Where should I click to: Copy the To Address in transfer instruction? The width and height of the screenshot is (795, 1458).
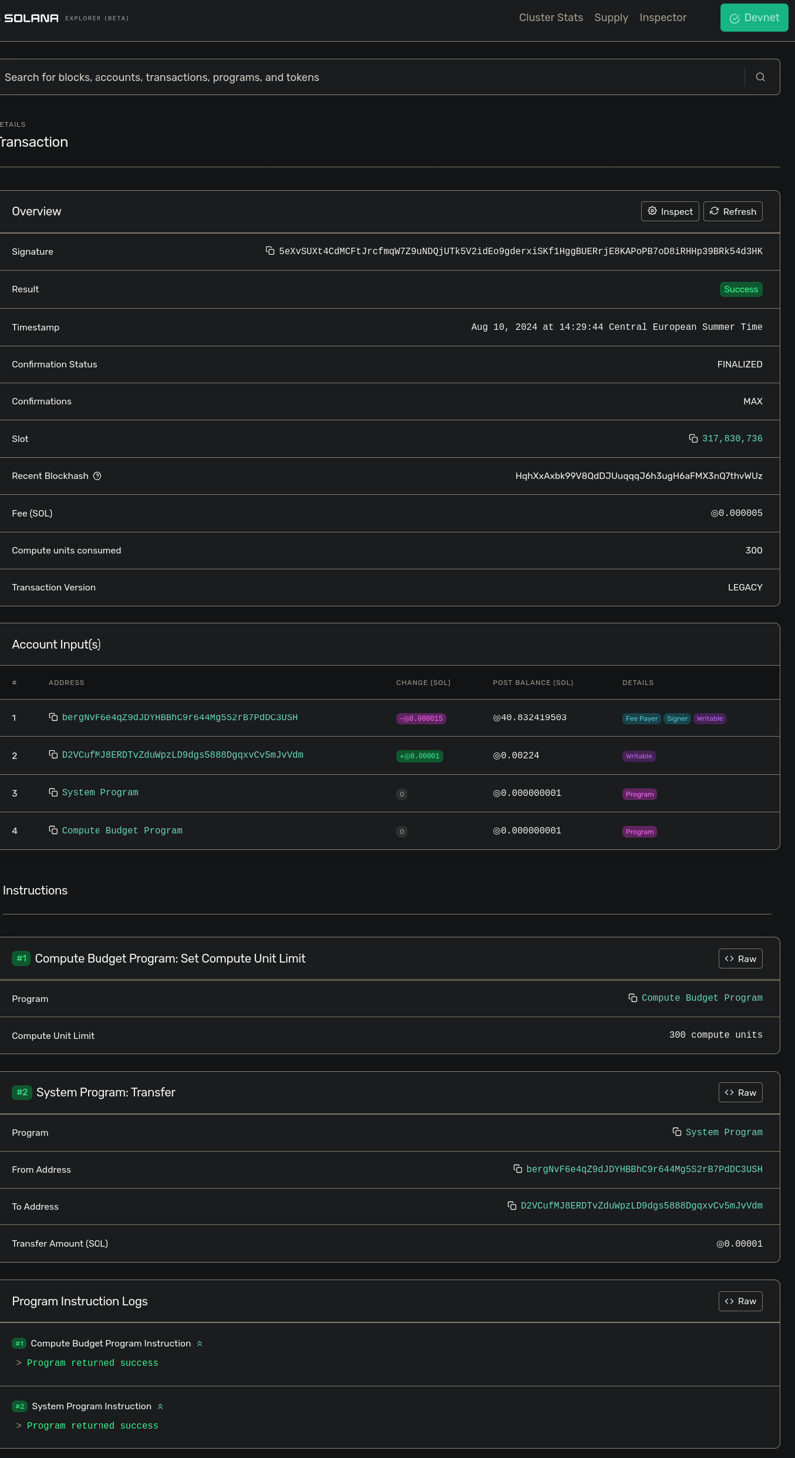512,1206
